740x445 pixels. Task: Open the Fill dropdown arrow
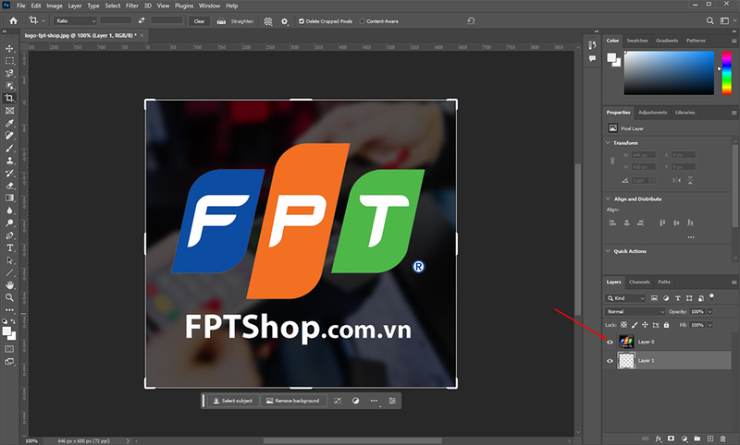(709, 325)
